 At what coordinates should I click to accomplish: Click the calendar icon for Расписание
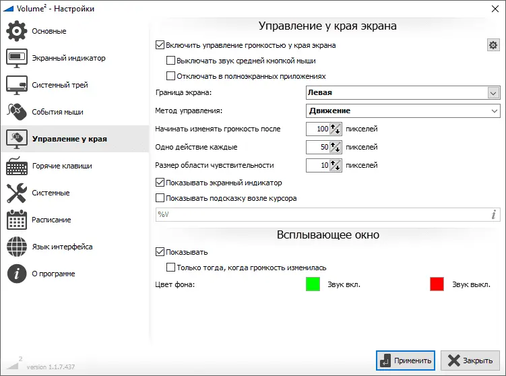(17, 220)
